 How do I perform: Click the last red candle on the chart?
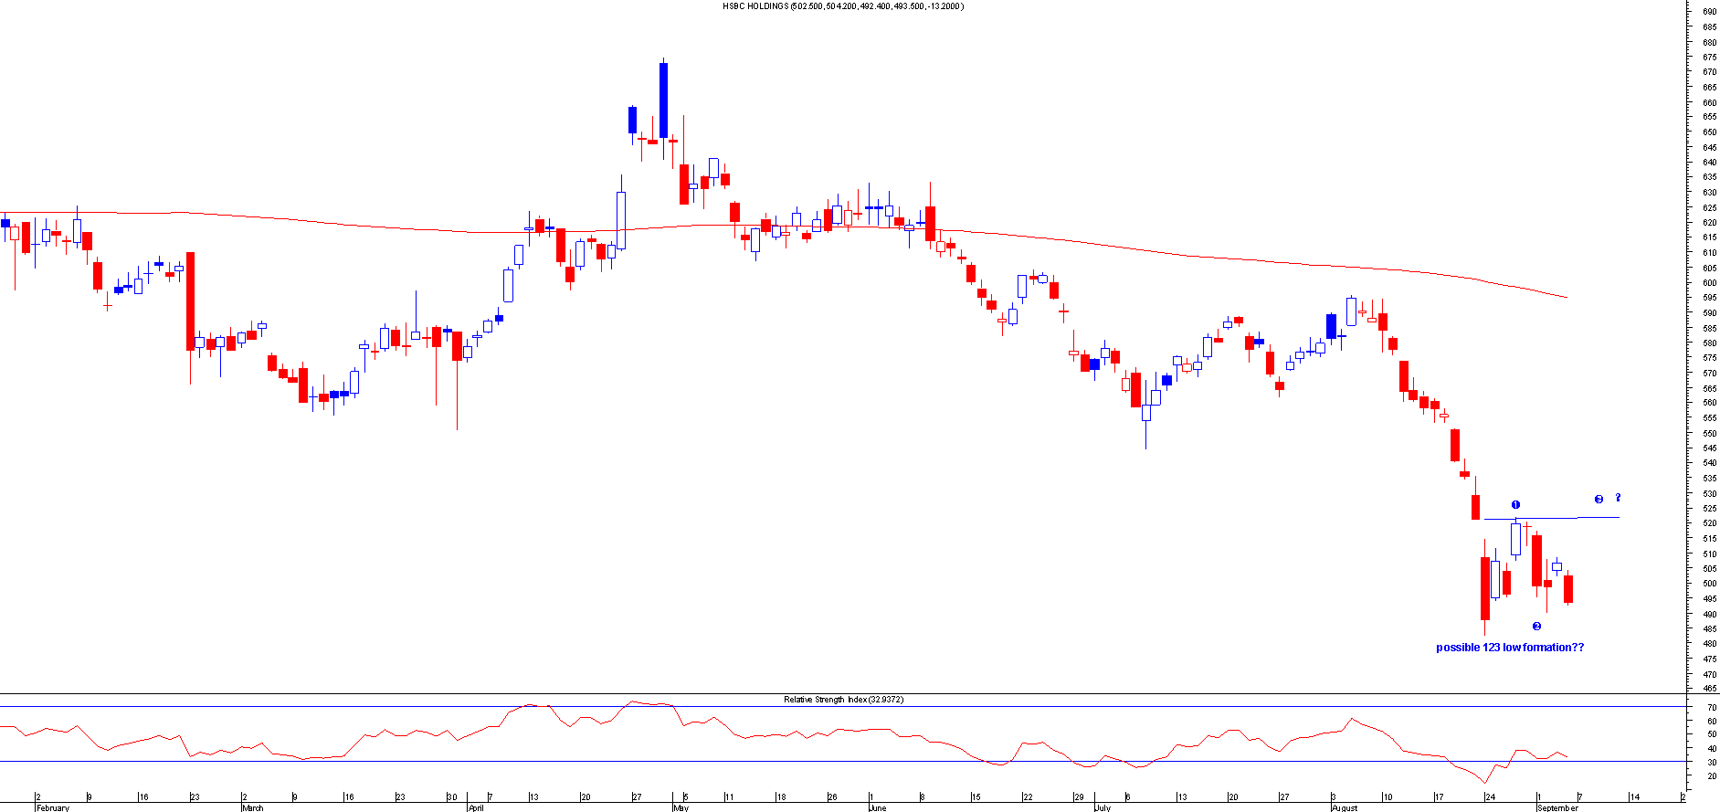point(1568,588)
